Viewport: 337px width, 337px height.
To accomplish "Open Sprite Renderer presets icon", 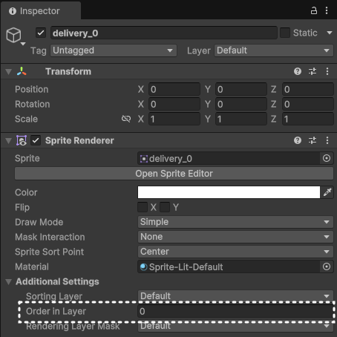I will (313, 140).
